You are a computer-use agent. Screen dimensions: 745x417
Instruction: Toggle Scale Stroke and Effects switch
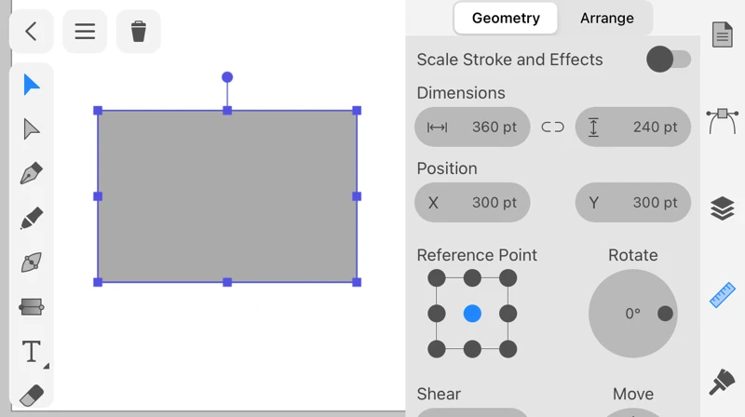point(669,60)
